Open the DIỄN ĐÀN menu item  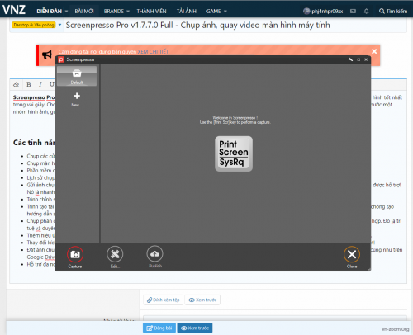(50, 12)
